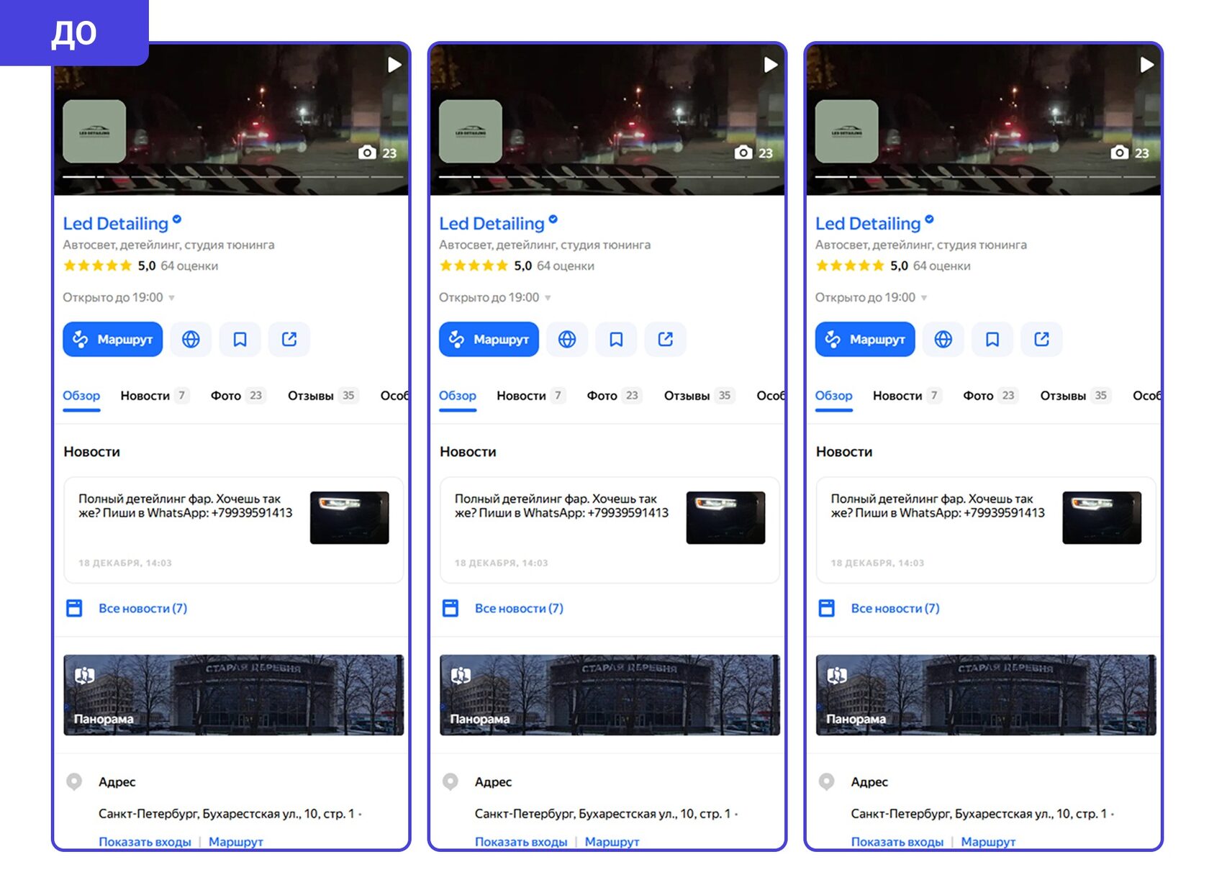Share Led Detailing from the left card
The width and height of the screenshot is (1209, 893).
point(289,339)
